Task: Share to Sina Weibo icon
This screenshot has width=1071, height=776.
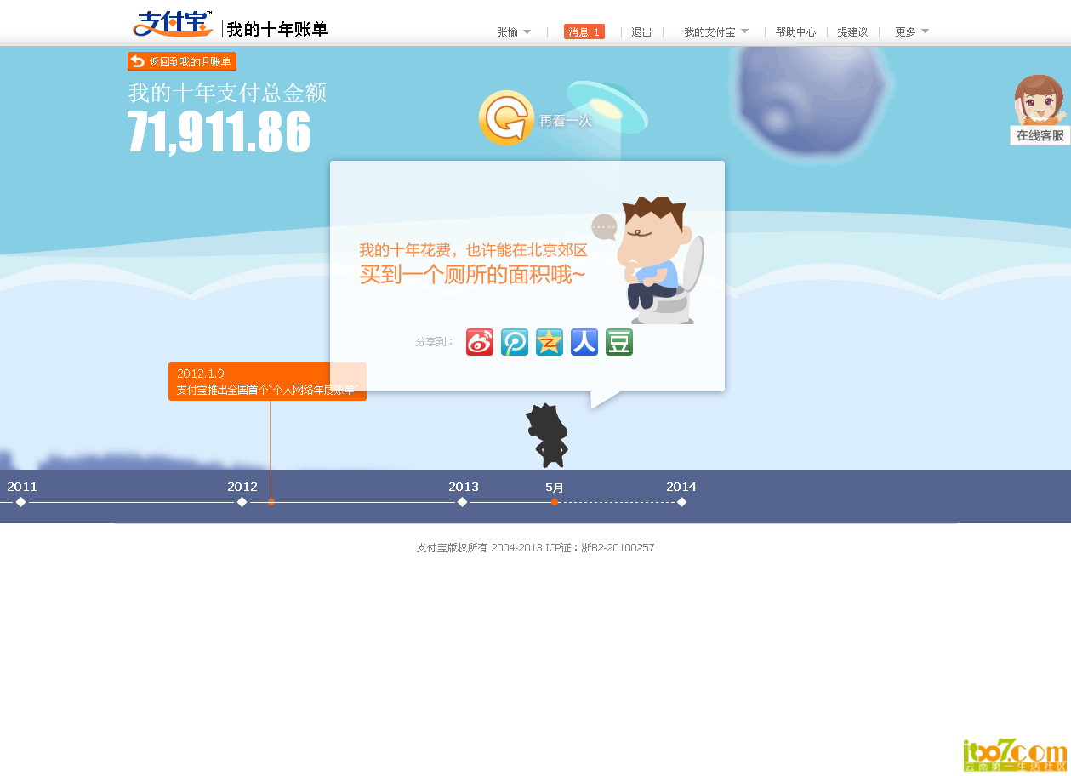Action: [x=480, y=342]
